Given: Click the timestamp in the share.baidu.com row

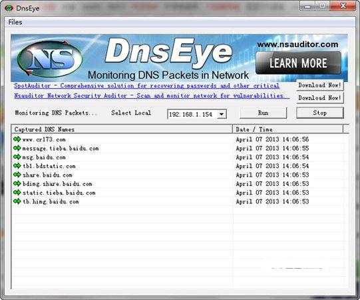Looking at the screenshot, I should click(272, 175).
